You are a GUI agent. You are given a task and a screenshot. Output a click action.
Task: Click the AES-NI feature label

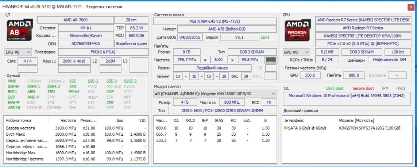(x=14, y=108)
